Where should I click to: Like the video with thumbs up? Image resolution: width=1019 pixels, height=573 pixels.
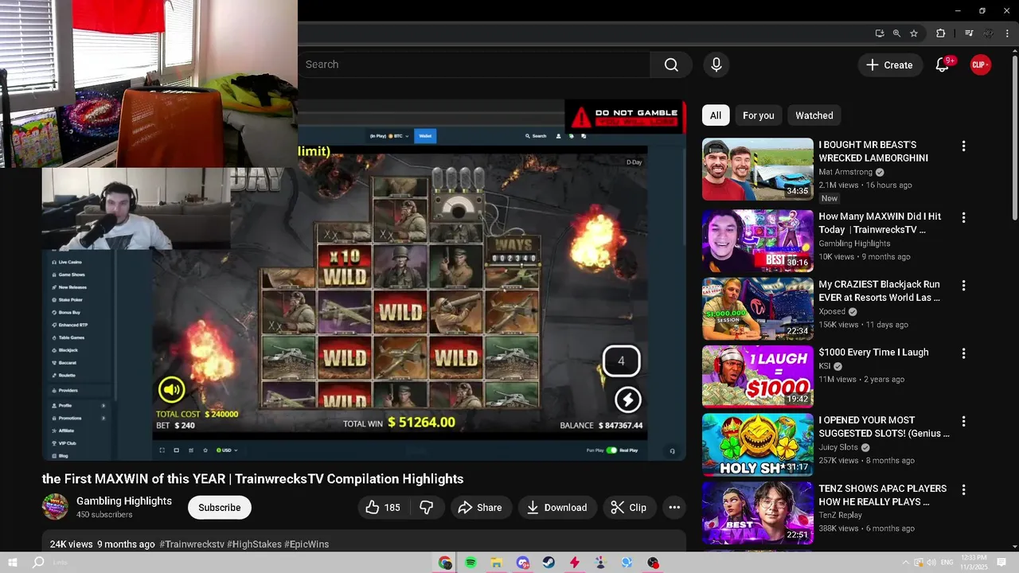tap(383, 508)
